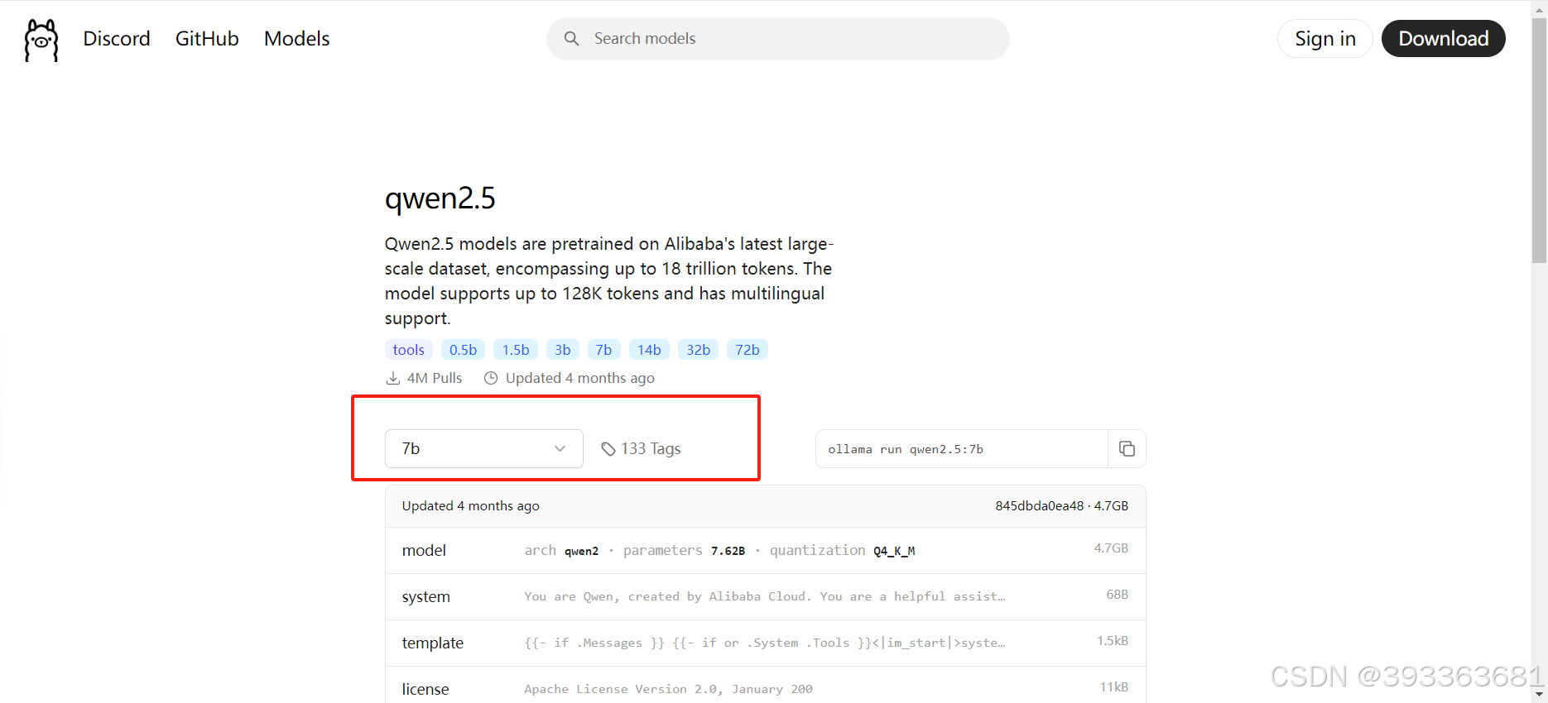Screen dimensions: 1548x703
Task: Open the Discord link
Action: (117, 39)
